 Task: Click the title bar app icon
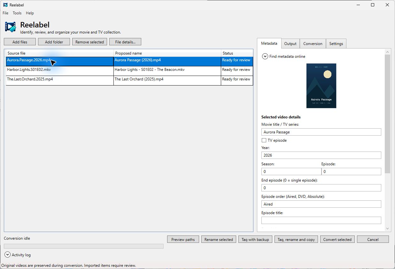point(5,5)
